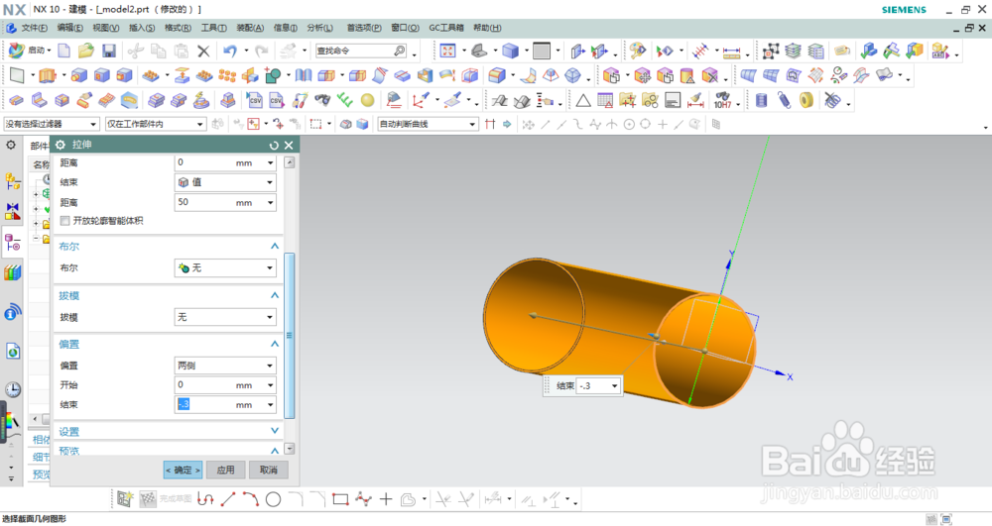Save the part with floppy icon
The image size is (992, 526).
click(x=109, y=51)
